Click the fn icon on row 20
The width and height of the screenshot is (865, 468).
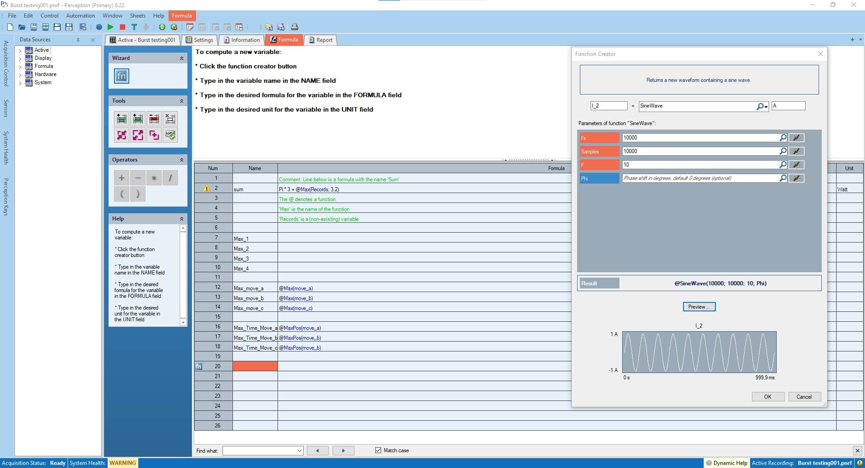tap(199, 366)
